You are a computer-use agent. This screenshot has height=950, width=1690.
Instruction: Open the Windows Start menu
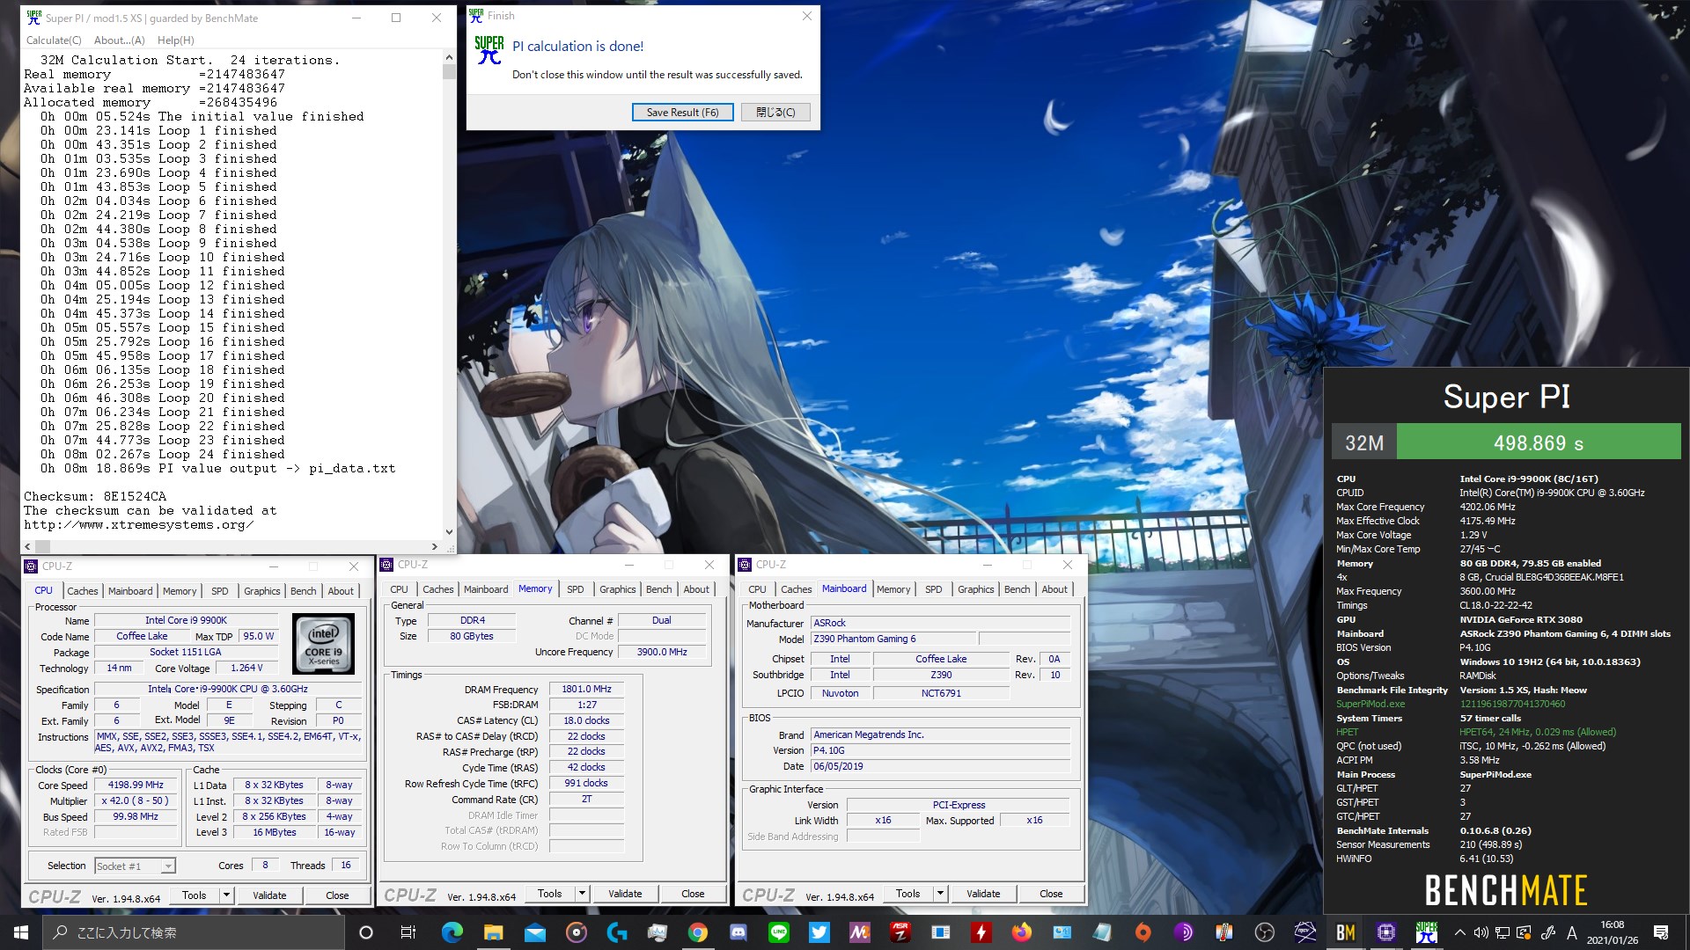point(21,932)
